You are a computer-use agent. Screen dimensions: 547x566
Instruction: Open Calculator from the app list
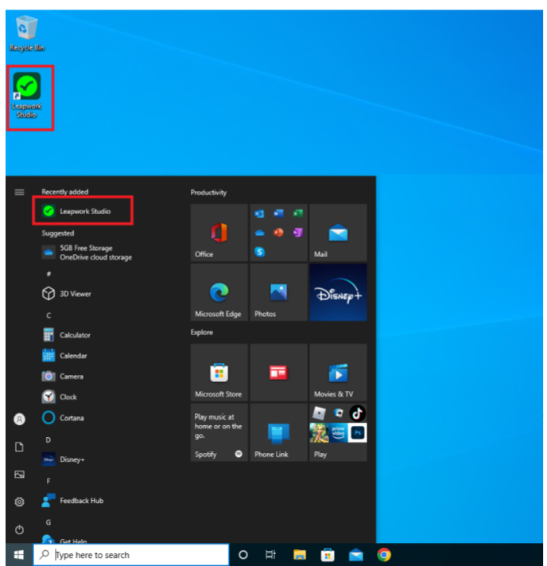(x=66, y=335)
